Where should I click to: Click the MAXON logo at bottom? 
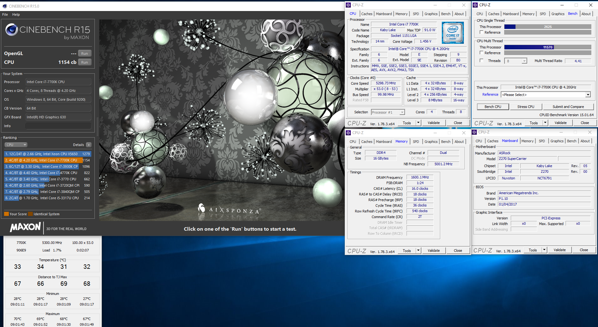[x=26, y=227]
